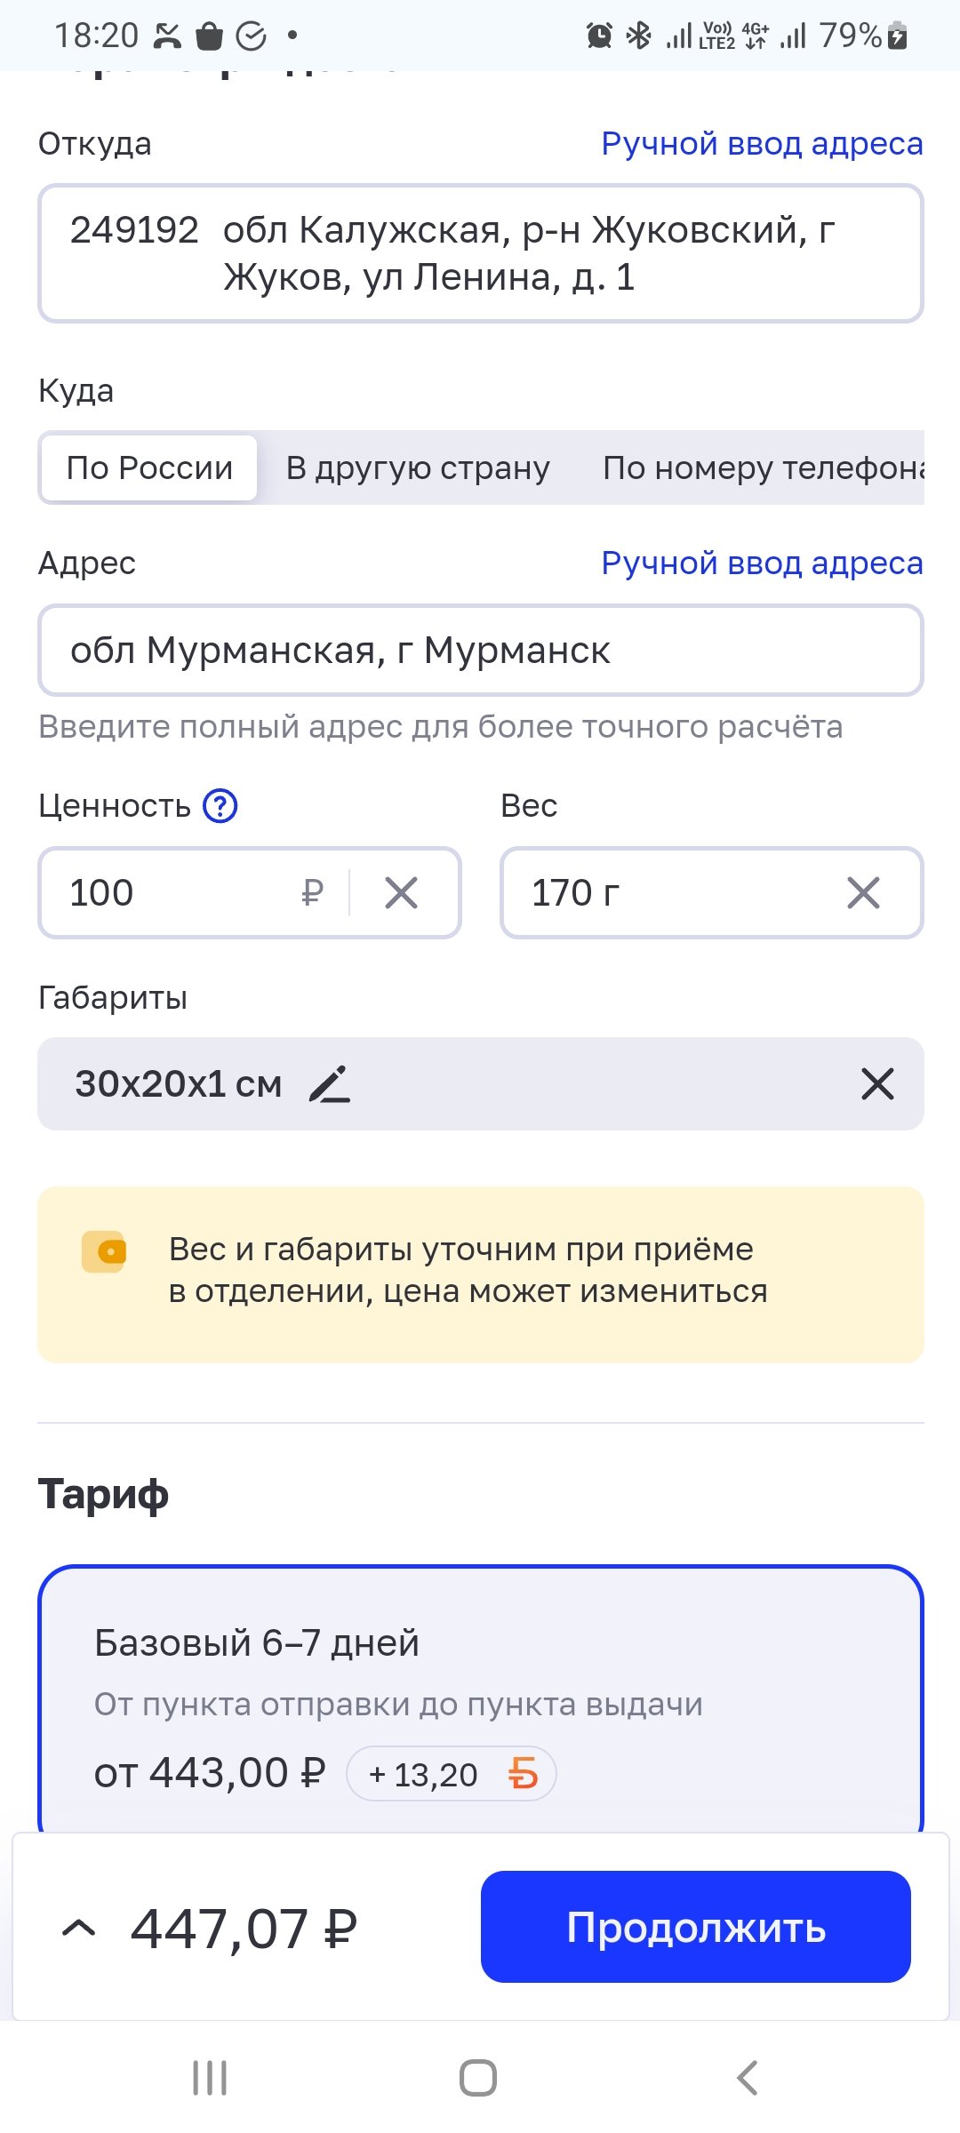Image resolution: width=960 pixels, height=2133 pixels.
Task: Open the Android recent apps icon
Action: [210, 2078]
